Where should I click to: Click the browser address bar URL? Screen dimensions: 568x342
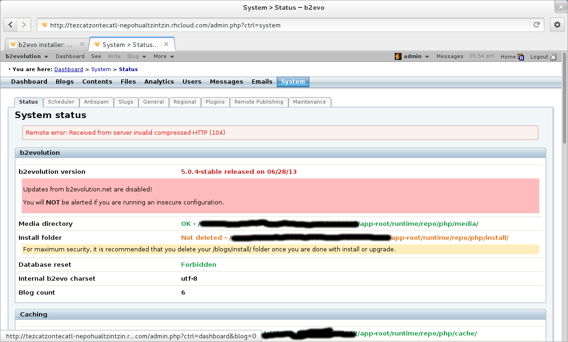point(165,25)
